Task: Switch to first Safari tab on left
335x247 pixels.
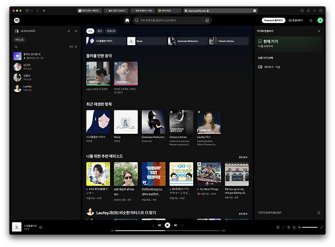Action: click(x=89, y=11)
